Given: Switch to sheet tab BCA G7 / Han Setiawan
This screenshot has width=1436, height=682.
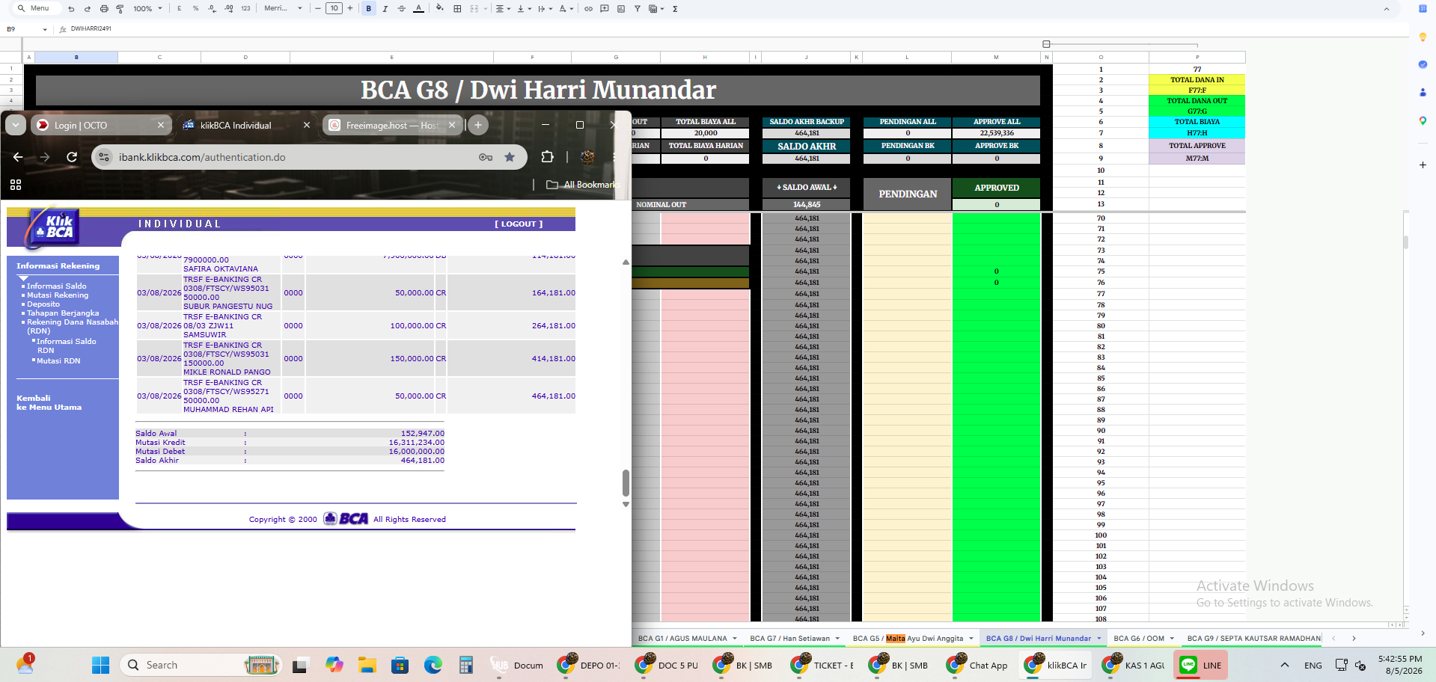Looking at the screenshot, I should (x=790, y=639).
